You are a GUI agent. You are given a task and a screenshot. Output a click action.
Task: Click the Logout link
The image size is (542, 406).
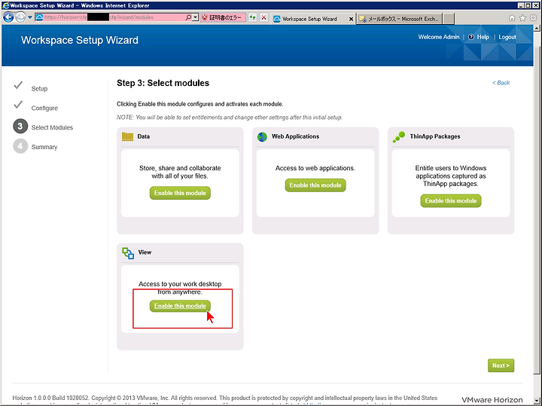click(507, 37)
